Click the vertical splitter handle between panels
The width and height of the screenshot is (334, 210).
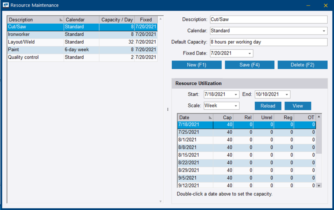(168, 110)
